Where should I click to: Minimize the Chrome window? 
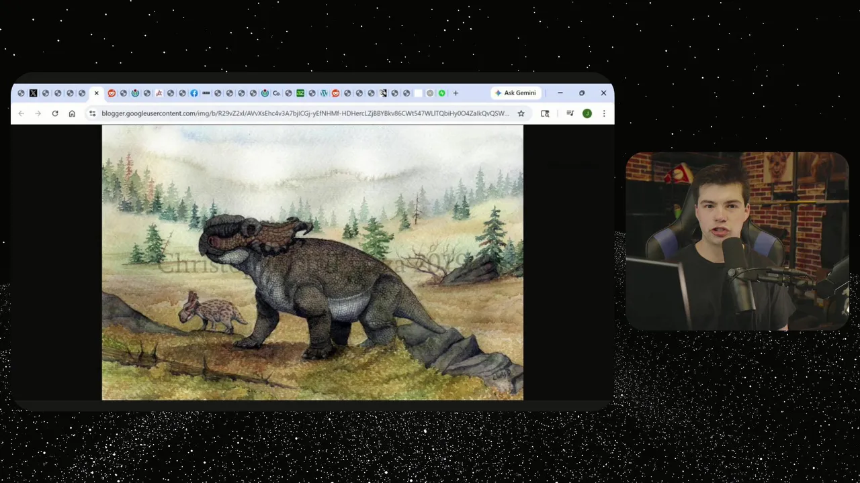pos(560,93)
